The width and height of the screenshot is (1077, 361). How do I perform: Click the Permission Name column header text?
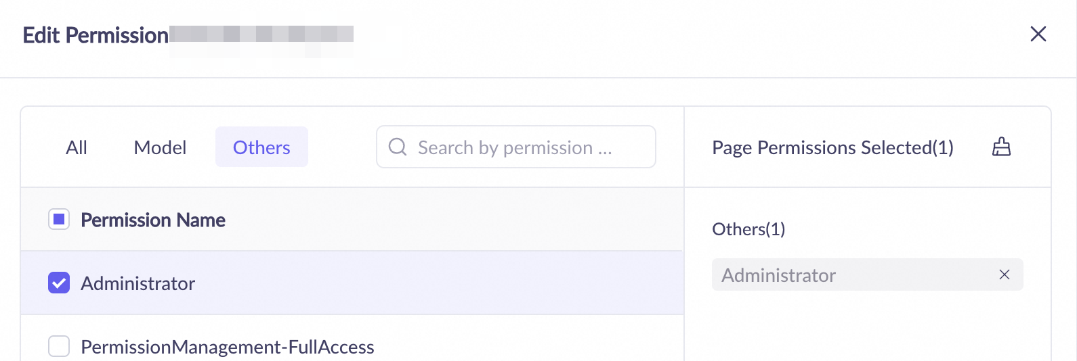[x=153, y=220]
